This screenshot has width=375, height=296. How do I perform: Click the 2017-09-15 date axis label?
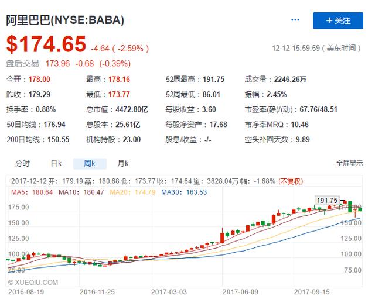(x=312, y=292)
